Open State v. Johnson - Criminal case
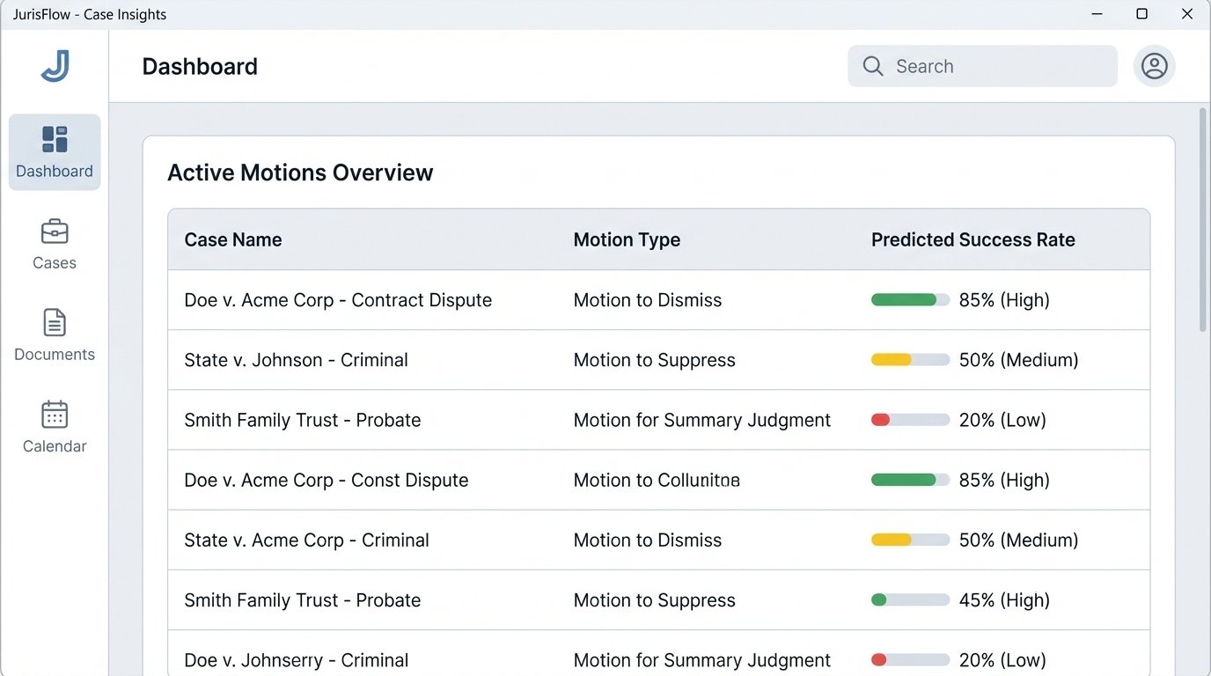The width and height of the screenshot is (1211, 676). click(x=296, y=360)
